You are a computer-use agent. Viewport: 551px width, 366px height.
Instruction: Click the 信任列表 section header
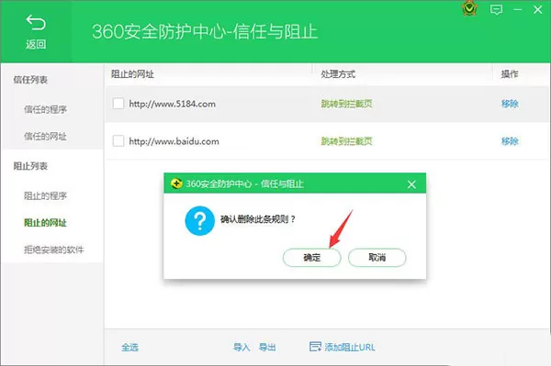pyautogui.click(x=30, y=80)
